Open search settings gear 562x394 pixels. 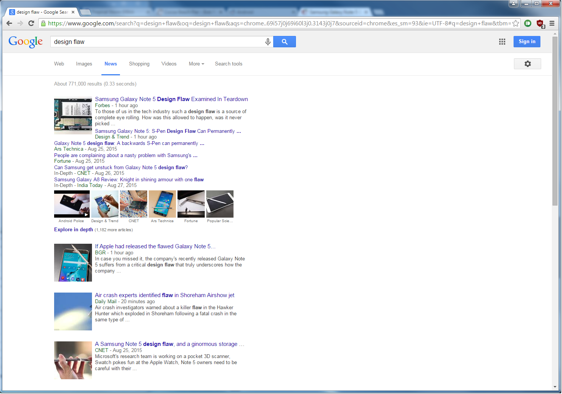[x=528, y=64]
